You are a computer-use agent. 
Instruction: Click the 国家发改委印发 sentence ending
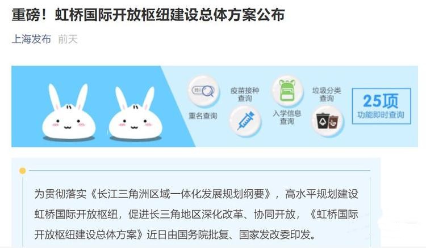275,234
